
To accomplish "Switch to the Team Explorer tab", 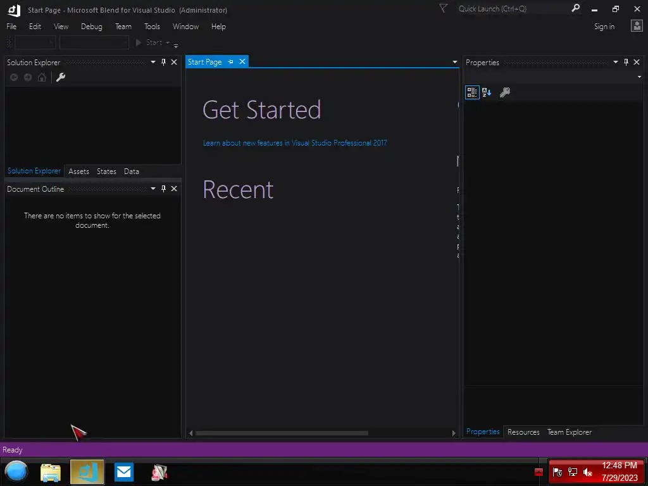I will point(569,432).
